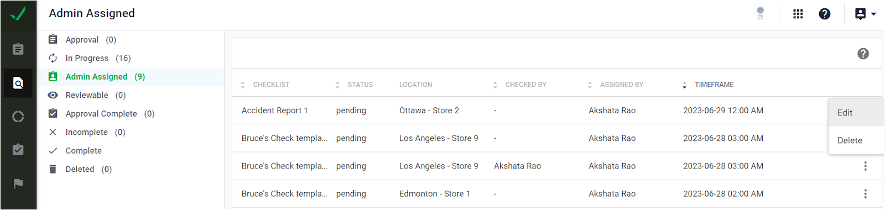Open the checked clipboard sidebar icon

pos(18,150)
